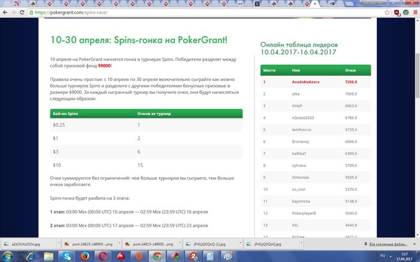
Task: Open the orange circle app on the taskbar
Action: coord(139,257)
